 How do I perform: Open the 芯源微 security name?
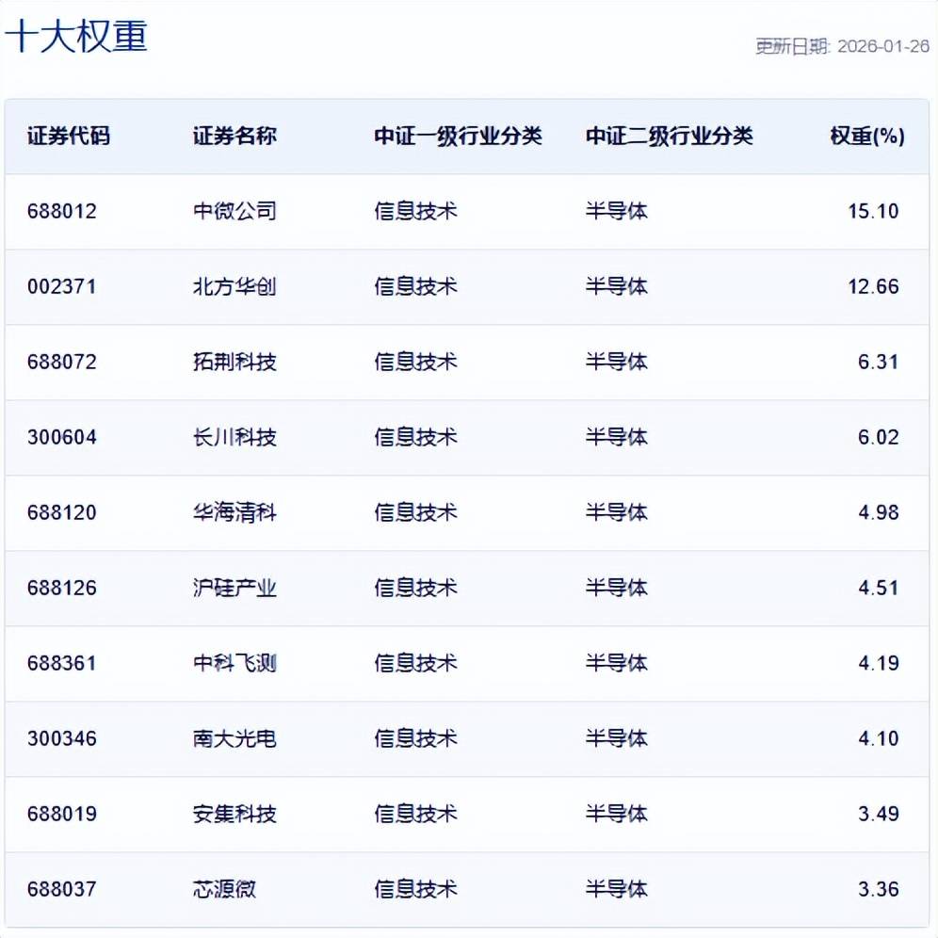tap(224, 889)
